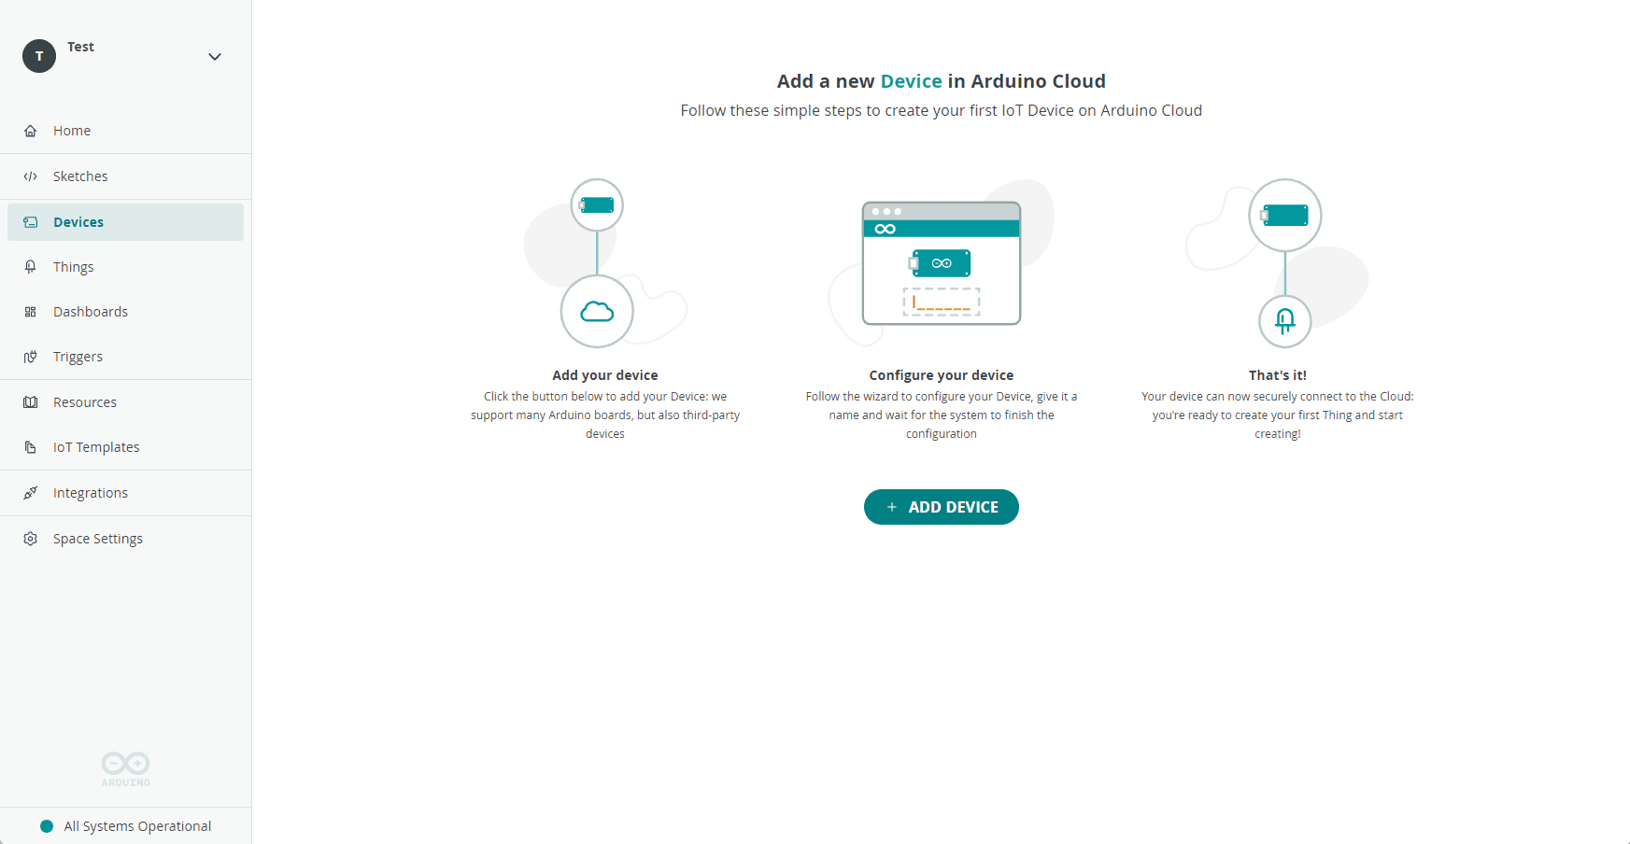Click the IoT Templates icon

(31, 446)
